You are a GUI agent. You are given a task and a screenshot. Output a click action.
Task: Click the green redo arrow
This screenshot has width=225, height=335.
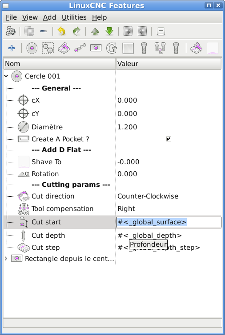click(76, 31)
